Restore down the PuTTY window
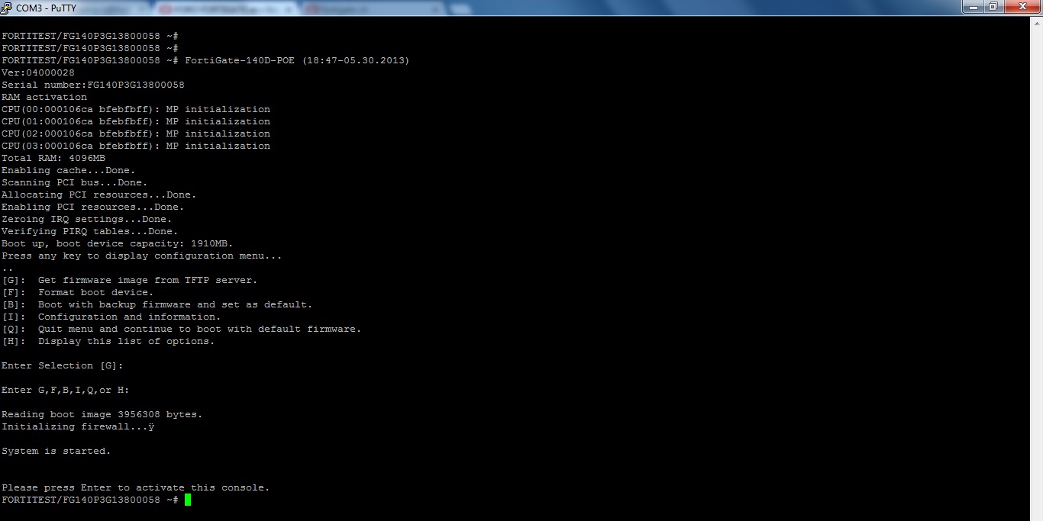This screenshot has height=521, width=1043. click(993, 7)
